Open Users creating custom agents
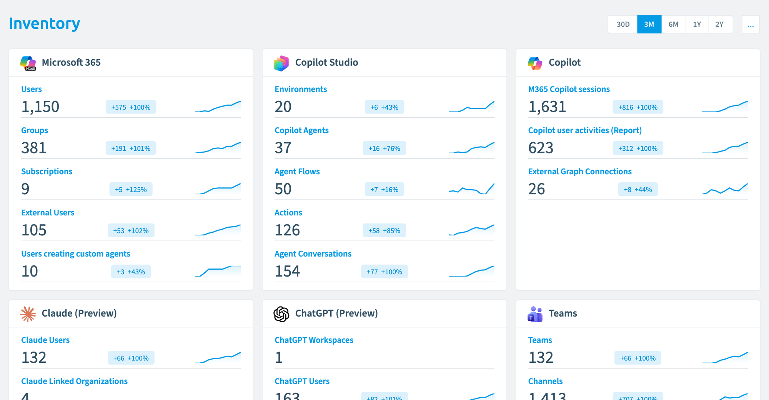This screenshot has width=769, height=400. coord(76,254)
